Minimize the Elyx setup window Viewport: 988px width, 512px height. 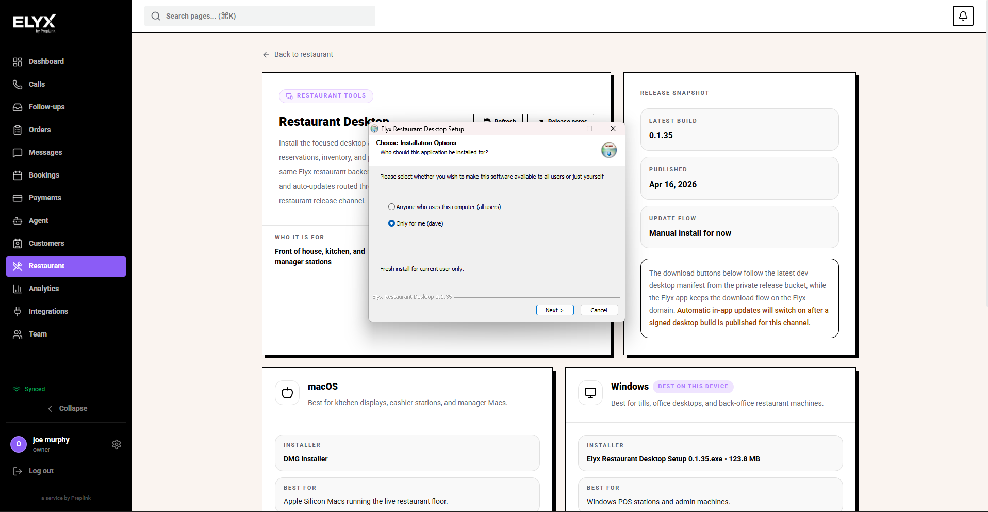pos(566,129)
